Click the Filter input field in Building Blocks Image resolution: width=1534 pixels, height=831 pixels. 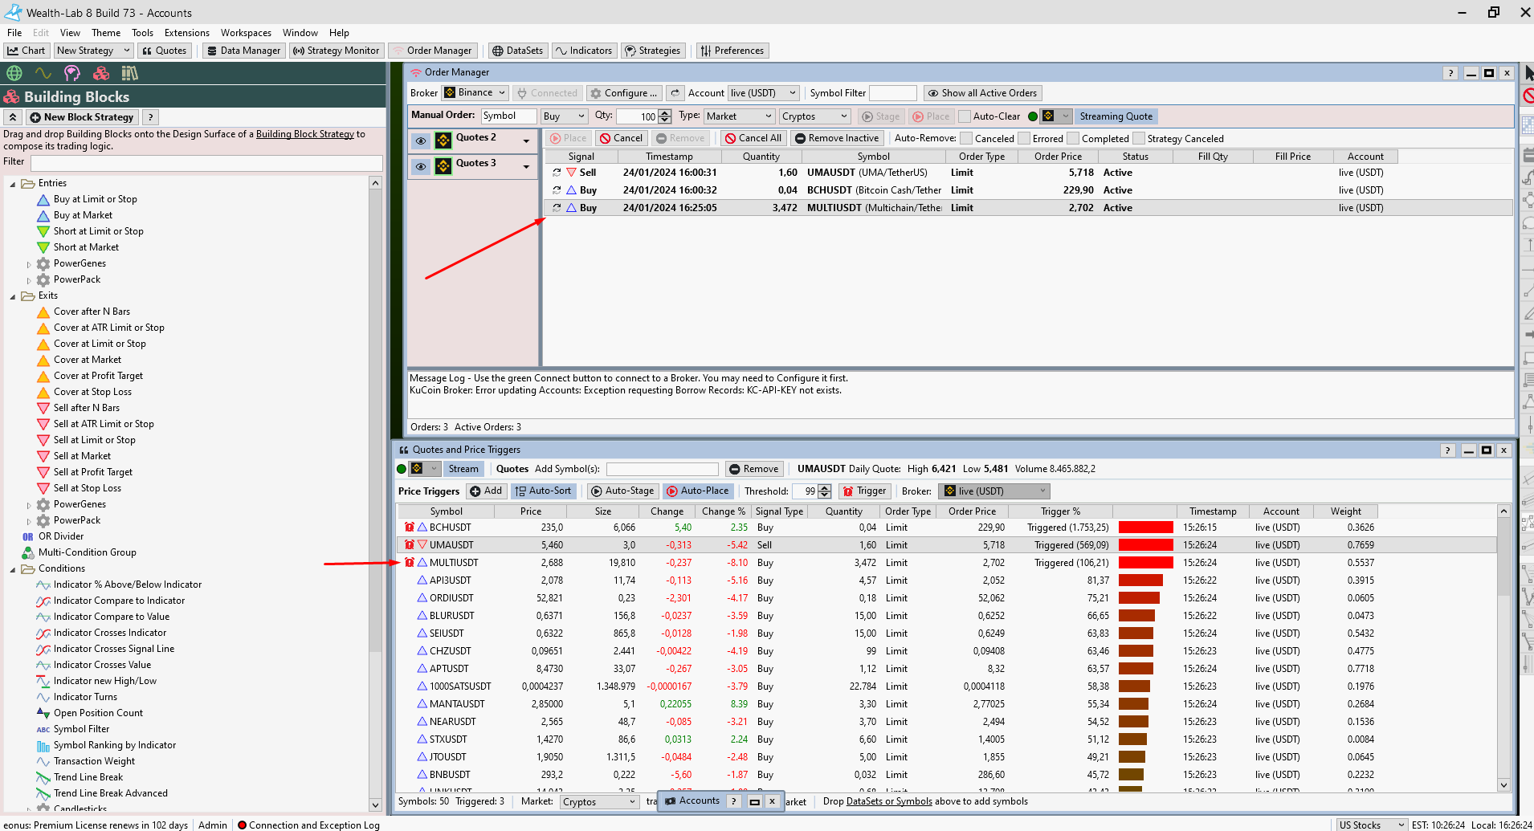pos(206,163)
